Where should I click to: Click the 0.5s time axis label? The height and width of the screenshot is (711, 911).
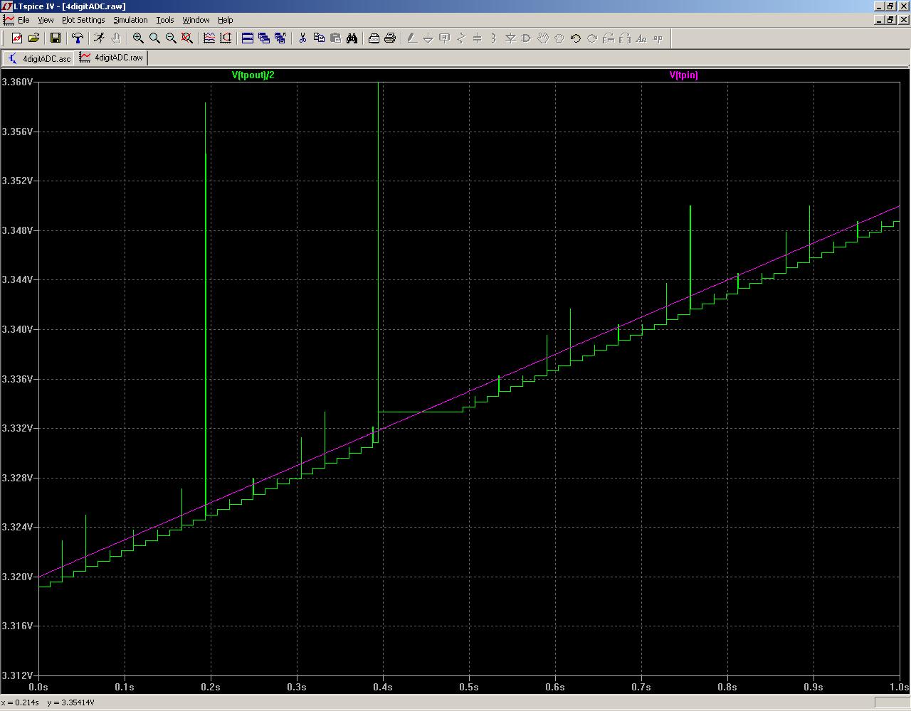468,687
